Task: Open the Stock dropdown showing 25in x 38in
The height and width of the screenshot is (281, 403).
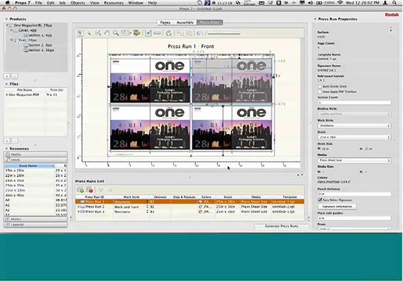Action: (355, 137)
